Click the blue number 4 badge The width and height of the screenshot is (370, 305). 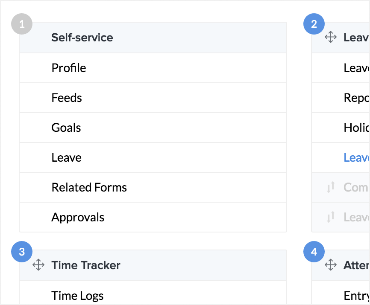(x=314, y=252)
